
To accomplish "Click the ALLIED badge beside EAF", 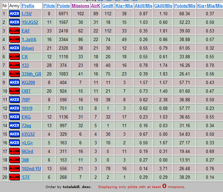I will (14, 31).
